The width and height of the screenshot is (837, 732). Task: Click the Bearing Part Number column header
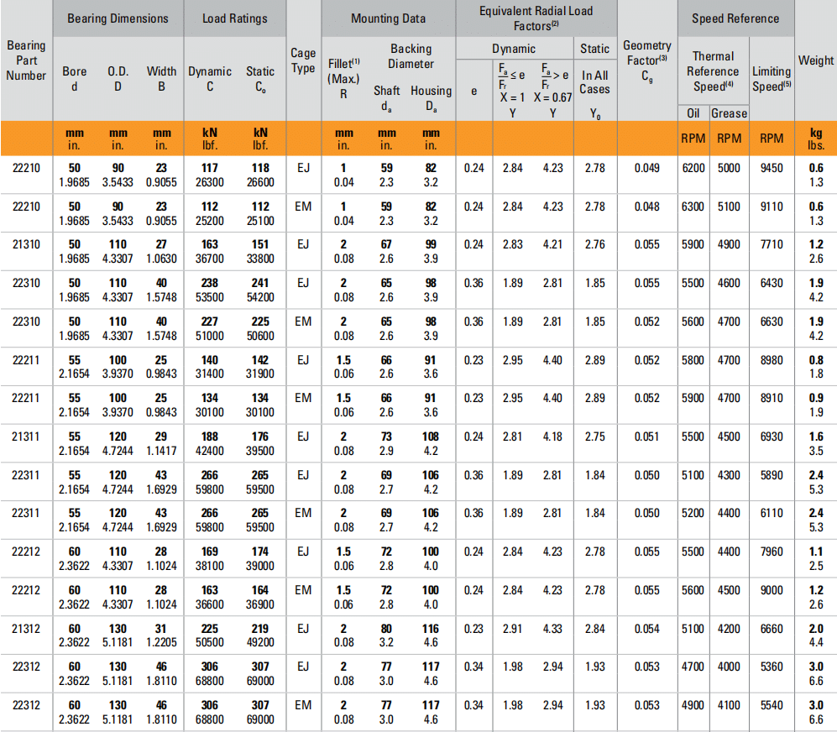[26, 60]
